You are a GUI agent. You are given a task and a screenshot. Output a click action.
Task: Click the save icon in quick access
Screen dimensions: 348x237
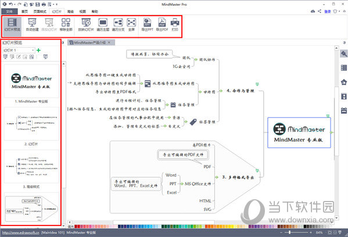tap(38, 4)
